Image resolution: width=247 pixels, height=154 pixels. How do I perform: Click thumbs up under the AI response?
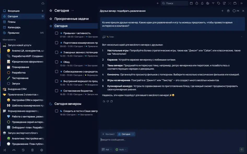[104, 101]
